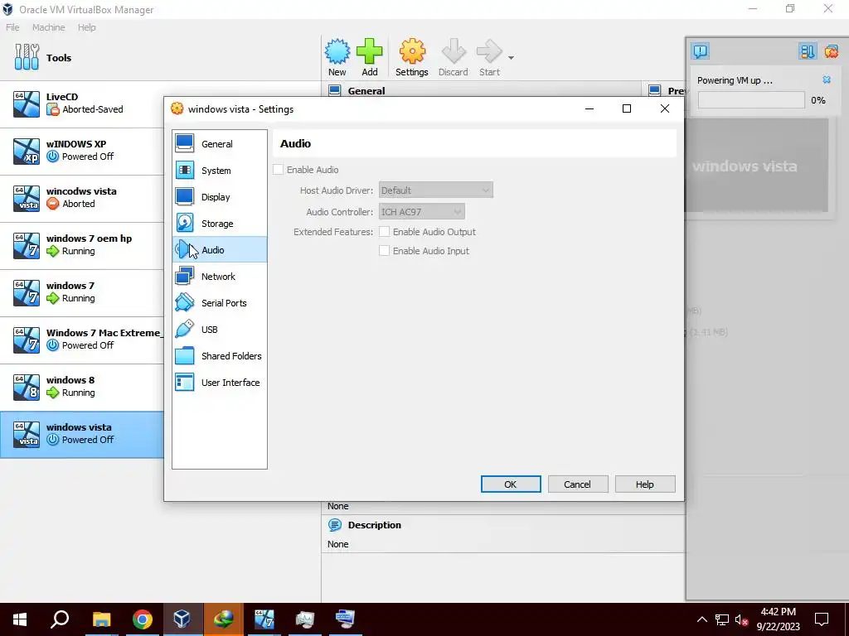The width and height of the screenshot is (849, 636).
Task: Click the network tray icon
Action: [722, 619]
